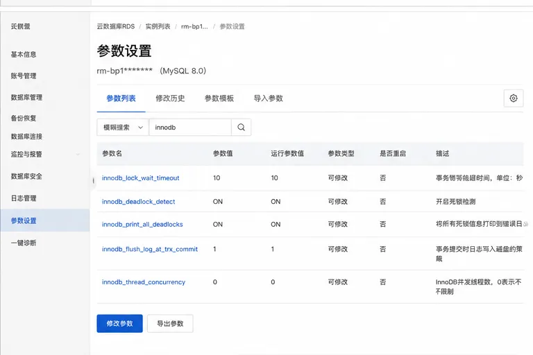Click the 实例列表 breadcrumb

tap(158, 26)
